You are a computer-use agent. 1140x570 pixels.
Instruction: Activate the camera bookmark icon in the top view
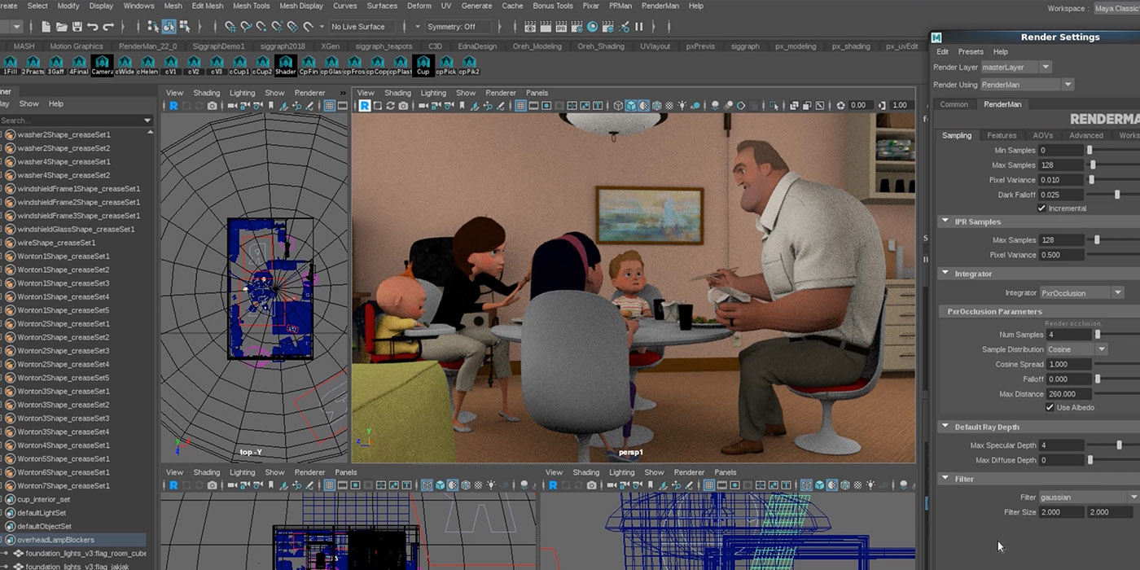(x=270, y=105)
